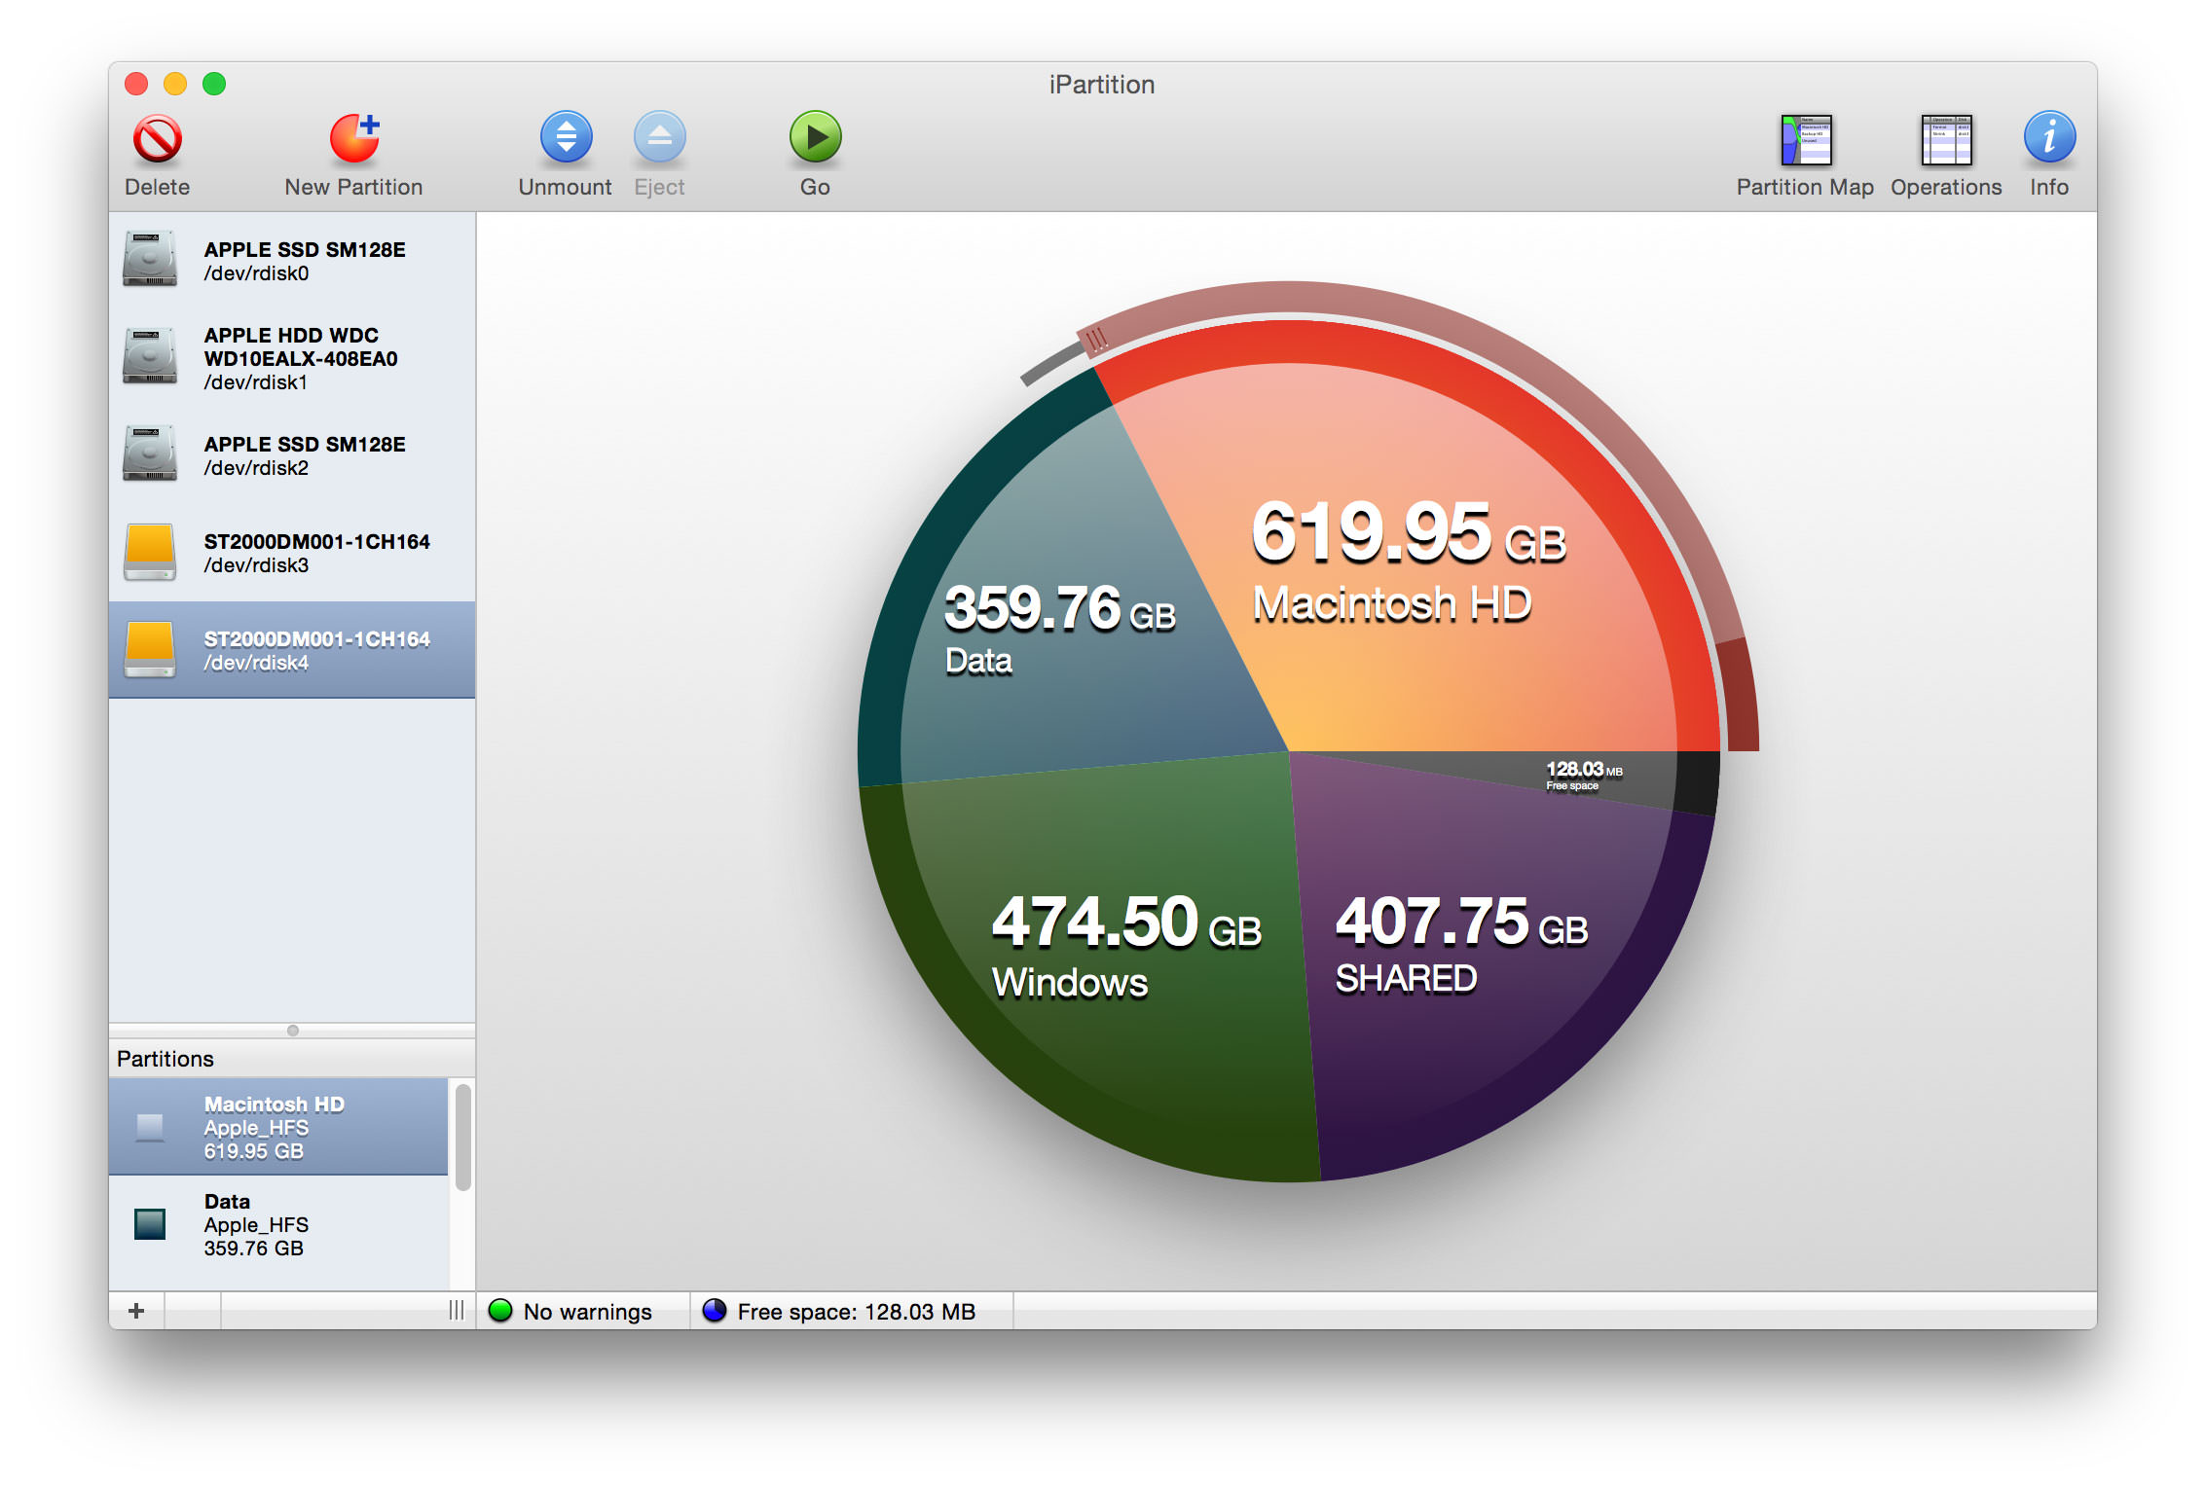Click the sidebar width grip bars
The width and height of the screenshot is (2206, 1485).
point(457,1311)
